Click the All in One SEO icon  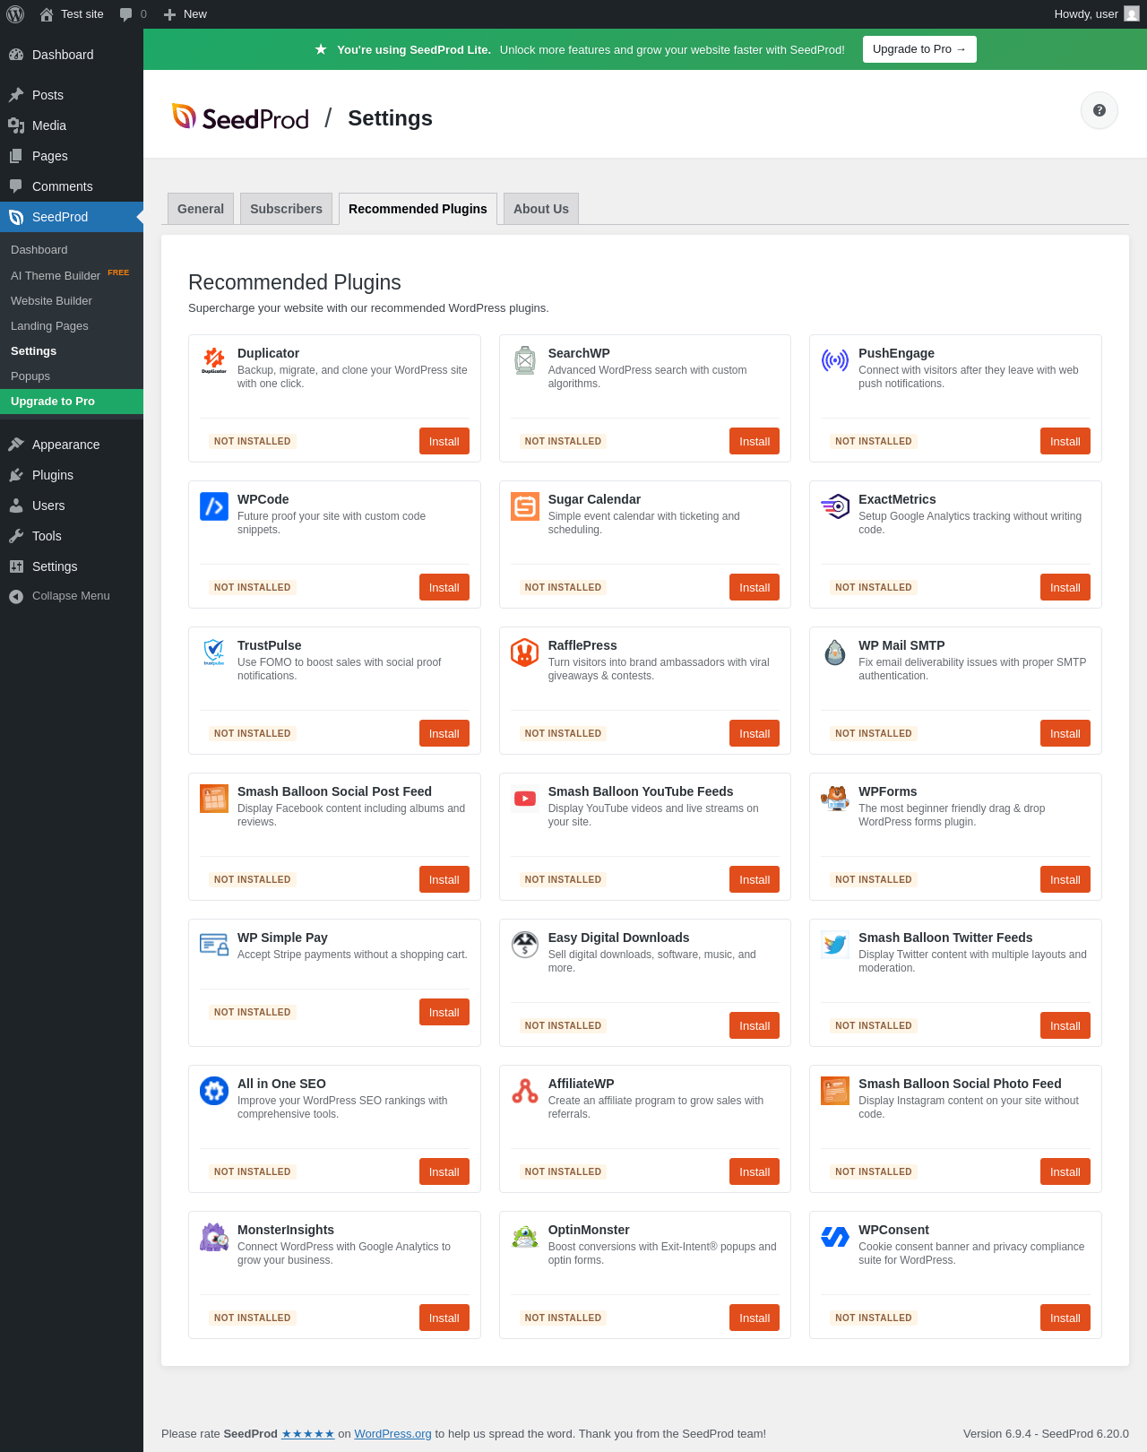(x=214, y=1091)
